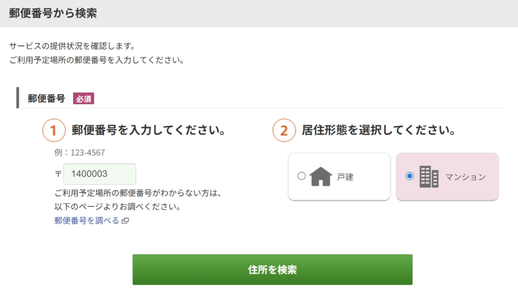The image size is (518, 299).
Task: Click the 郵便番号 section label
Action: coord(47,99)
